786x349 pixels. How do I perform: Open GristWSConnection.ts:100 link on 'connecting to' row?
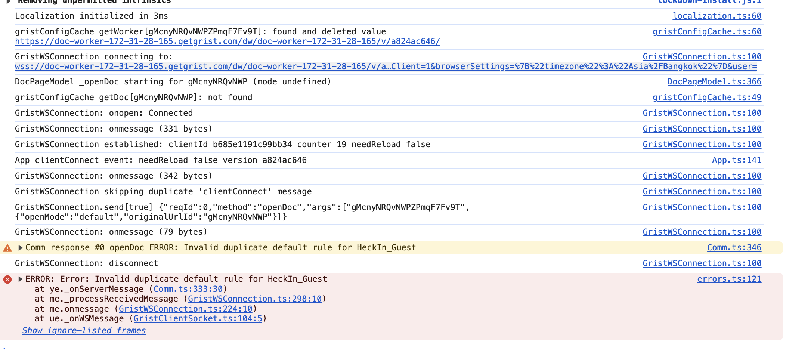[702, 57]
